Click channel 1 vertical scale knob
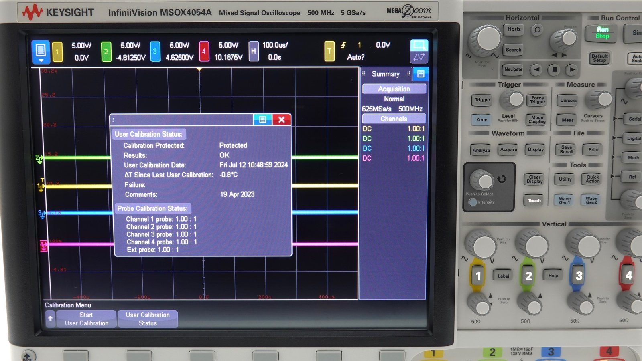This screenshot has height=361, width=642. 481,245
